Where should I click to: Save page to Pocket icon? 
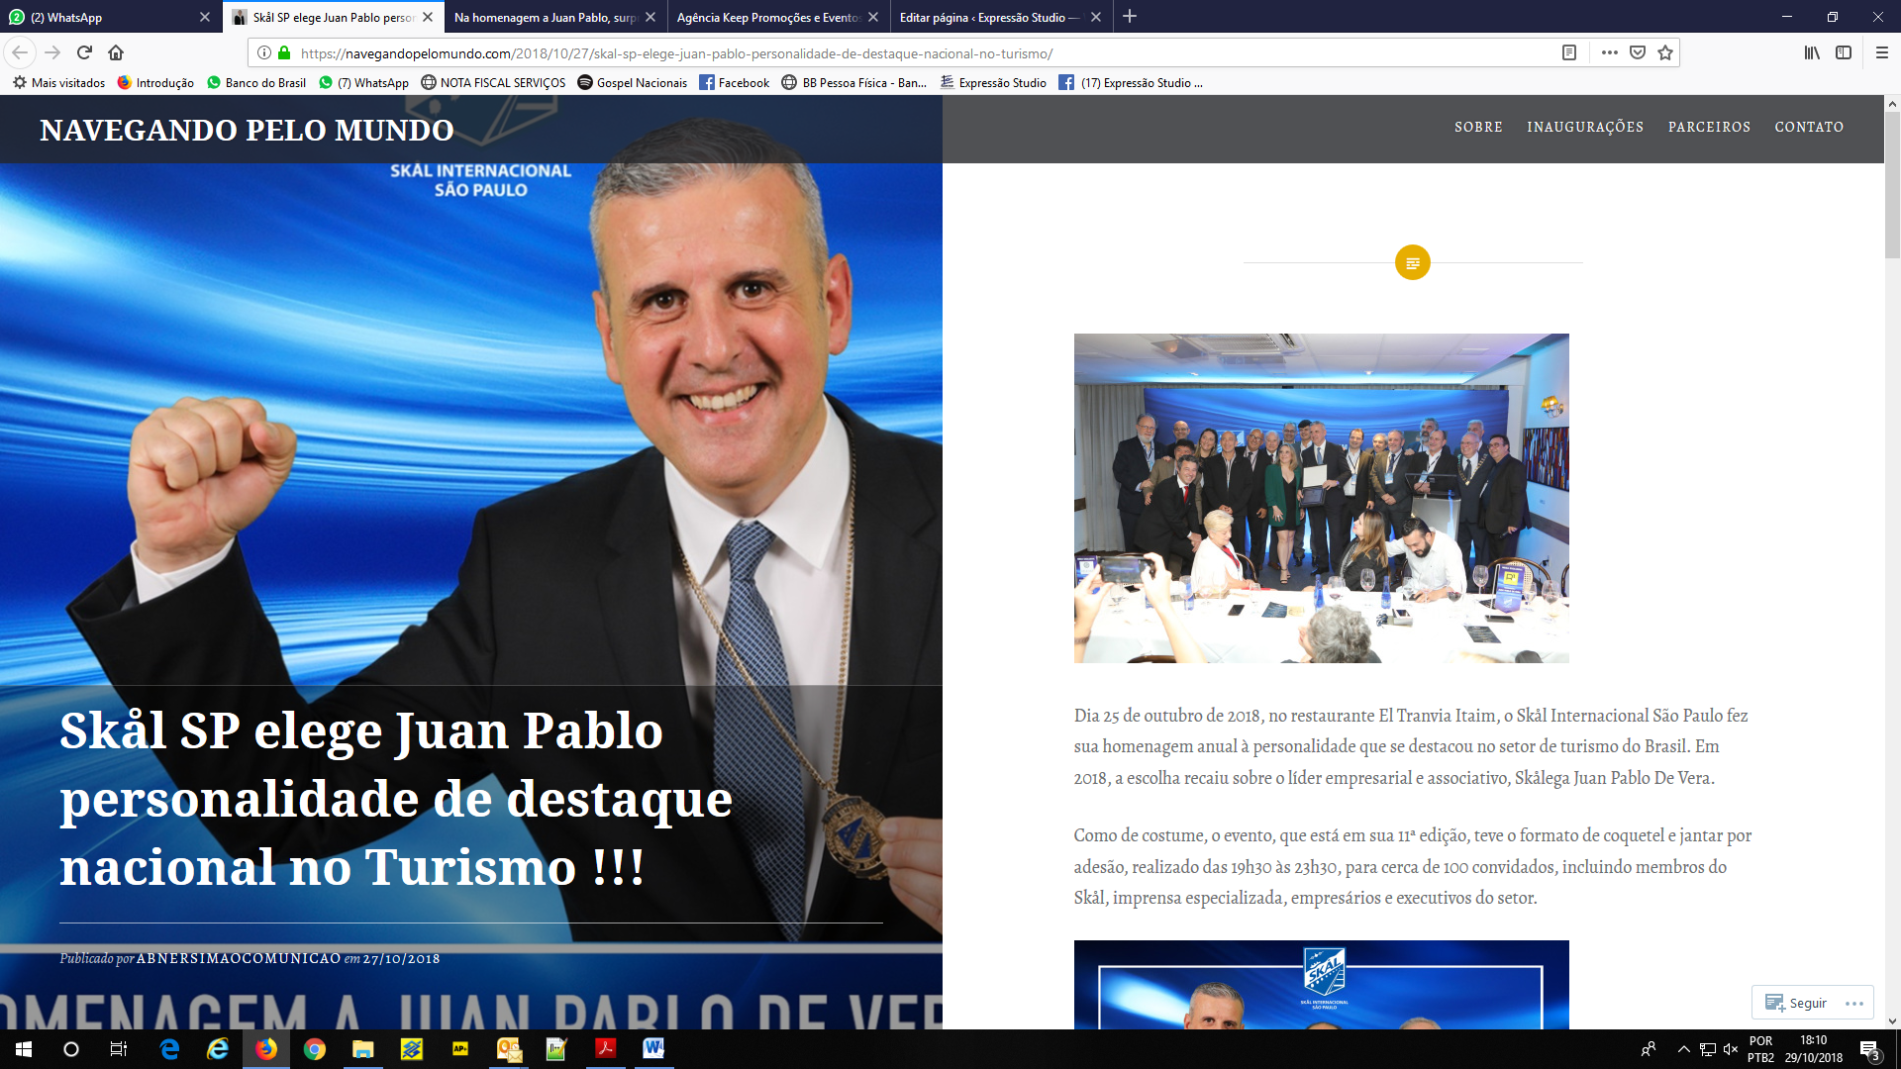coord(1638,52)
